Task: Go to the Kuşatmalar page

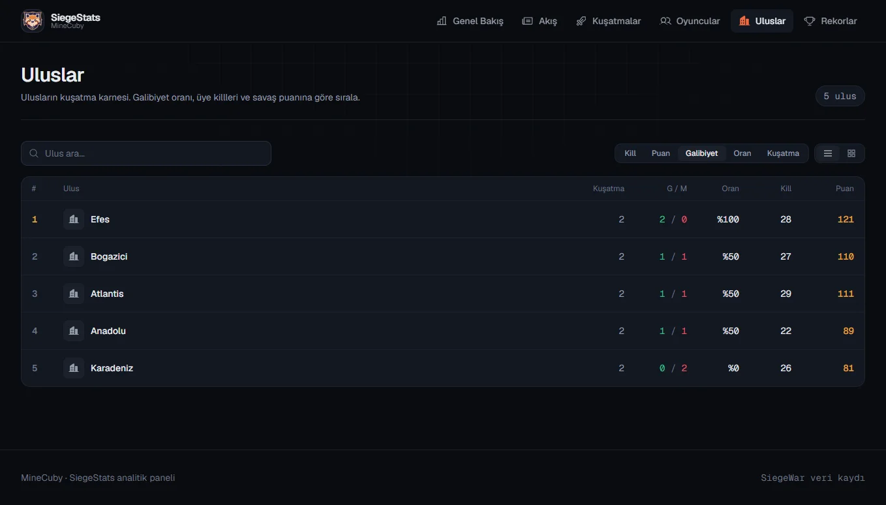Action: coord(609,21)
